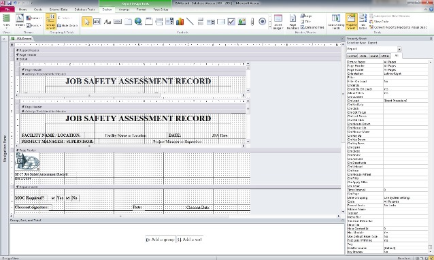Screen dimensions: 434x260
Task: Click Convert Report's Macros to Visual Basic
Action: [x=398, y=27]
